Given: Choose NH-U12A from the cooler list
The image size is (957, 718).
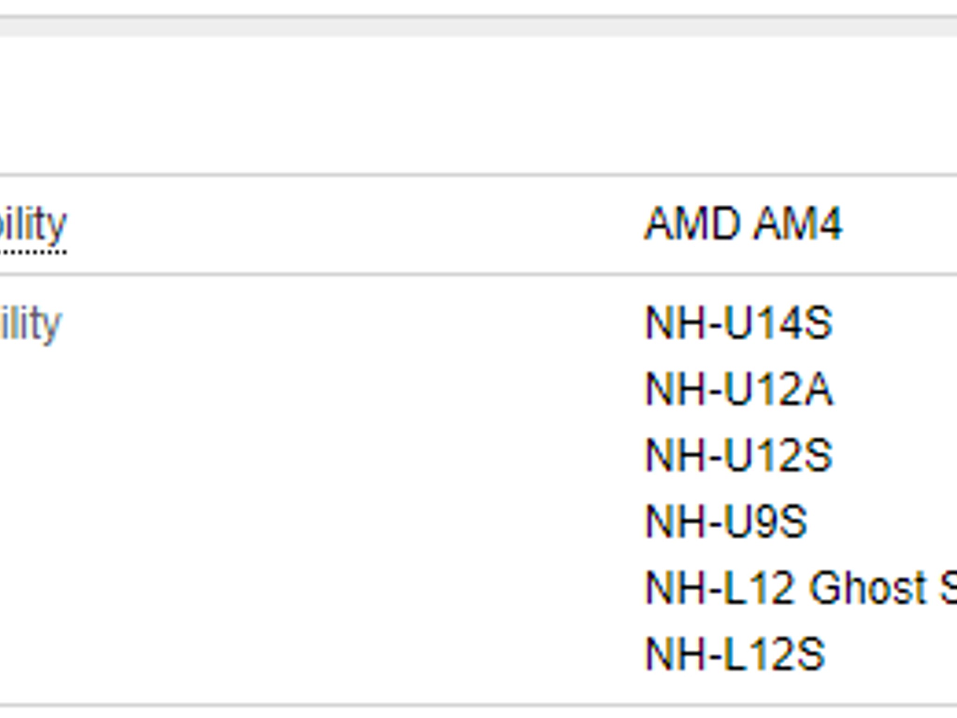Looking at the screenshot, I should coord(738,389).
